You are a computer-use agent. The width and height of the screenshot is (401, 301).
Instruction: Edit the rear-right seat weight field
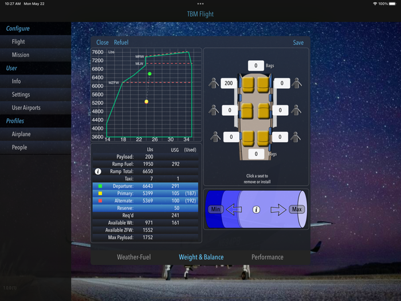280,137
